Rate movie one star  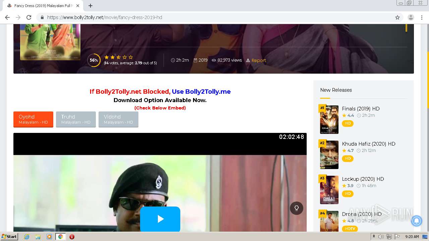click(107, 57)
